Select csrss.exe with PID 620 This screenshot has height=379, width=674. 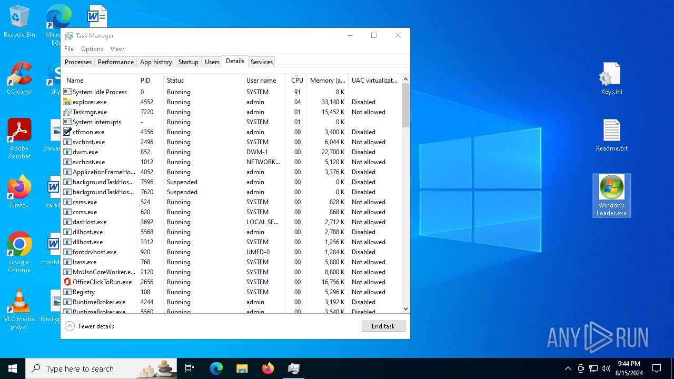coord(232,212)
